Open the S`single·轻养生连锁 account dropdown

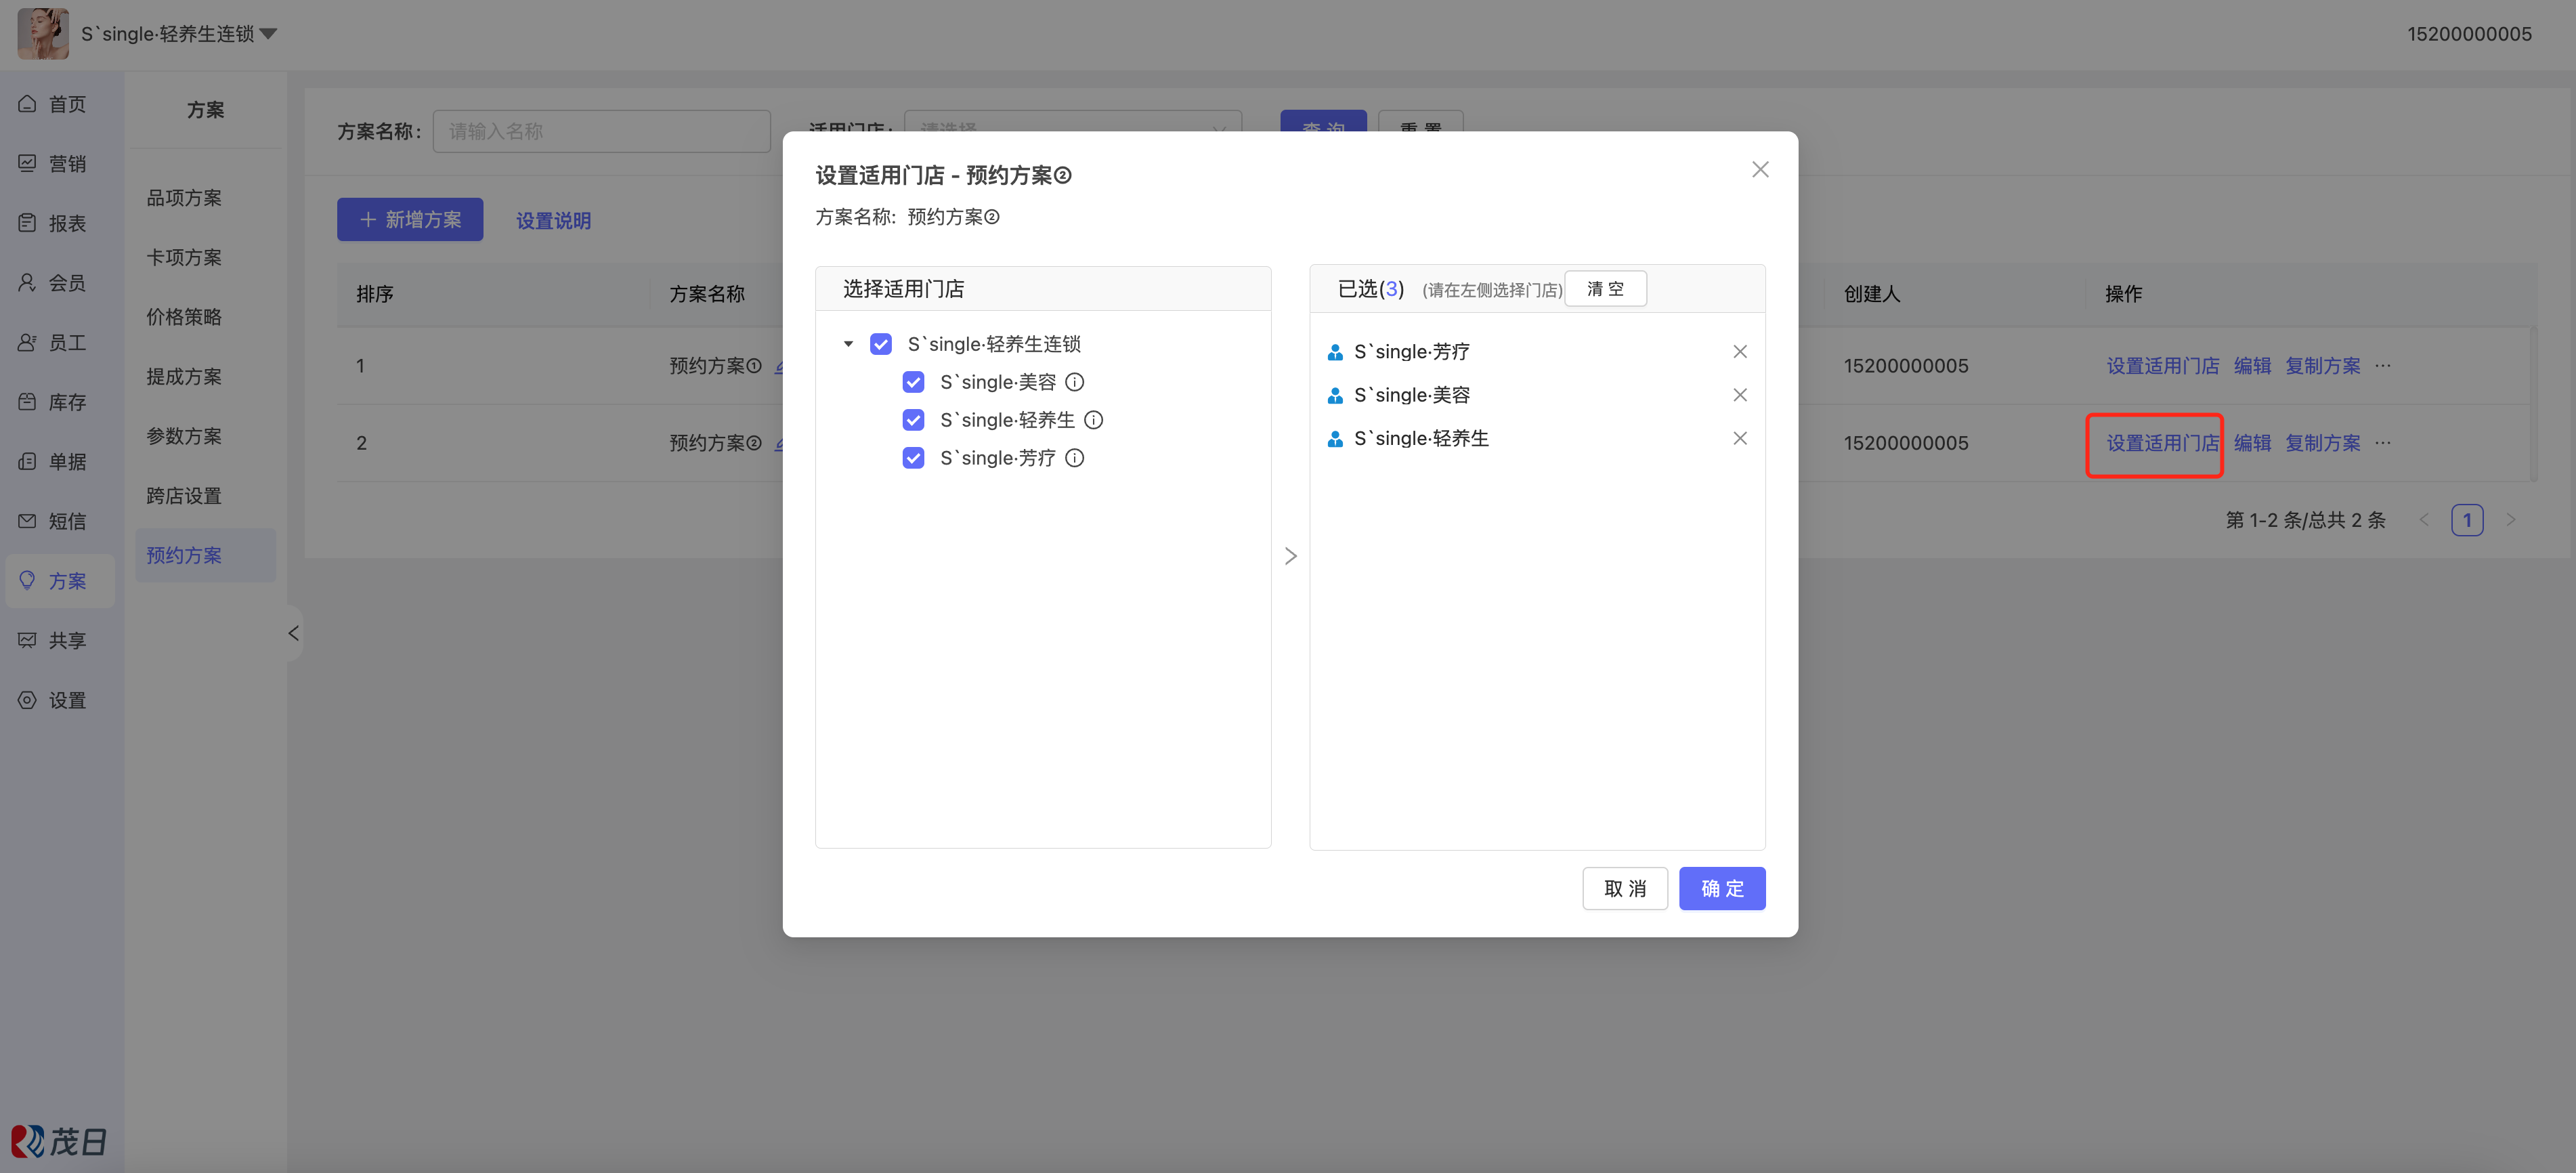[268, 34]
